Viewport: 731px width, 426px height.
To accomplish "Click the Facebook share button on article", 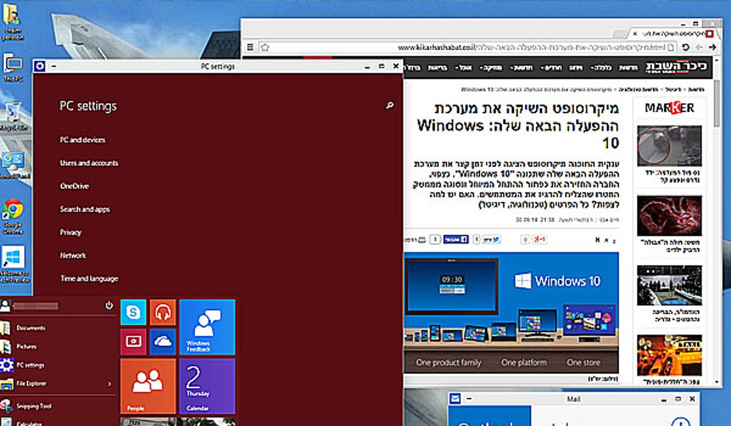I will coord(456,239).
